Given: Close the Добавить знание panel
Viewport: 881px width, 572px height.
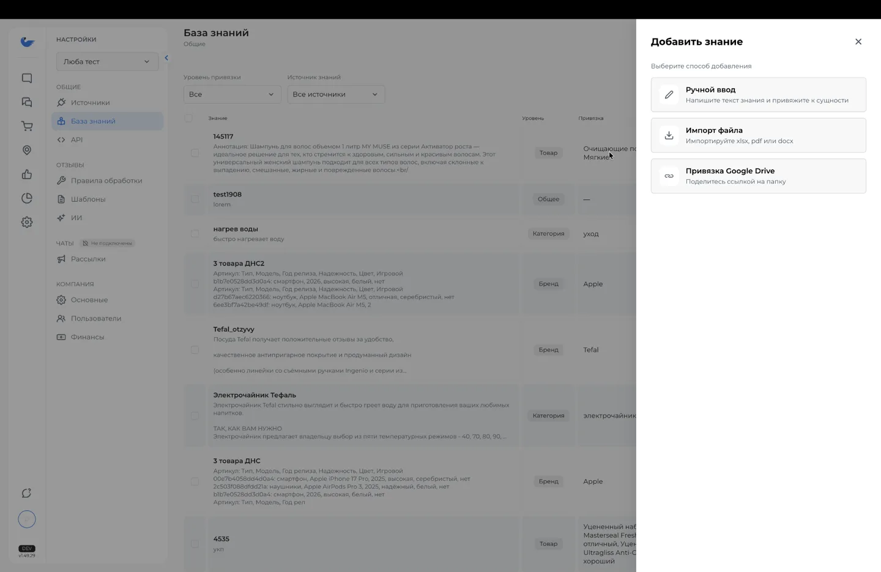Looking at the screenshot, I should pos(858,42).
